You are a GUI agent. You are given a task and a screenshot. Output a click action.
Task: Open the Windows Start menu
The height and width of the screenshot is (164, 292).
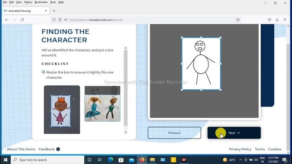pyautogui.click(x=5, y=160)
